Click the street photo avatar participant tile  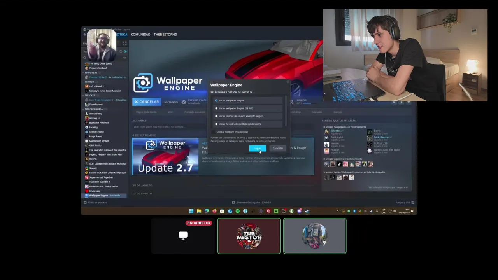coord(315,236)
